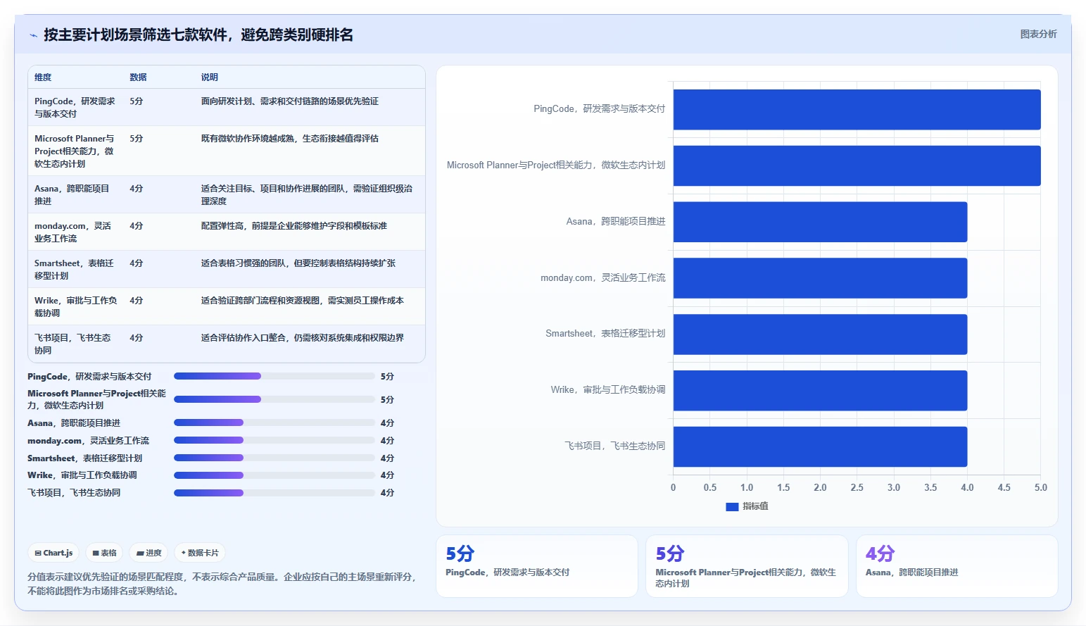Click the 维度 column header
Screen dimensions: 1086x626
43,77
